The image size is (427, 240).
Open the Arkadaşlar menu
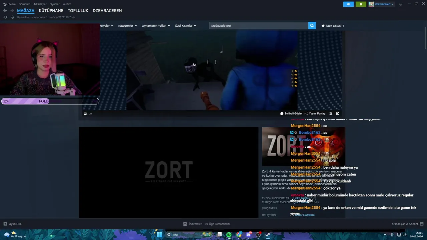(x=40, y=4)
